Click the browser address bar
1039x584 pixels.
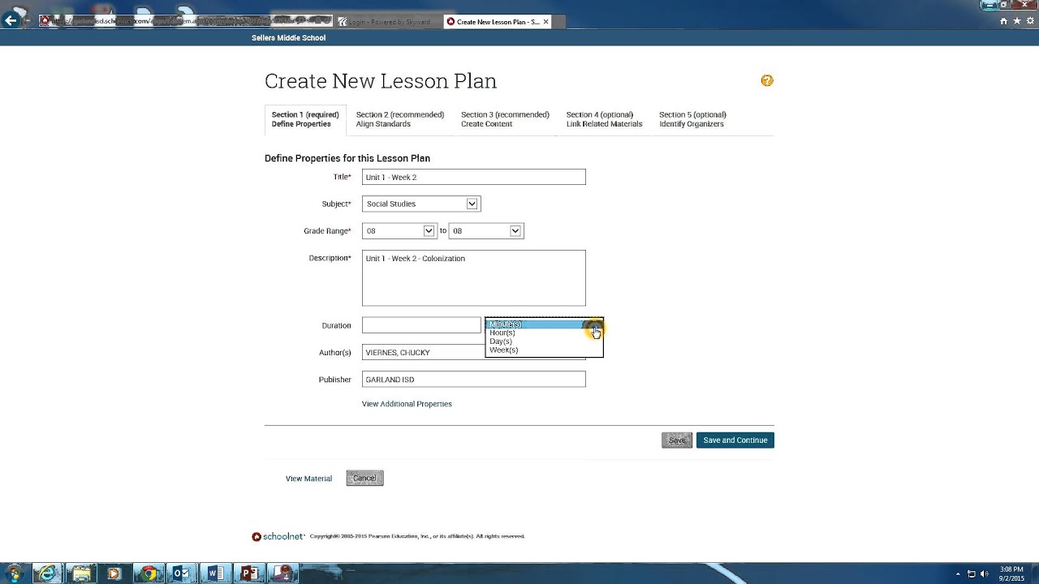click(185, 20)
